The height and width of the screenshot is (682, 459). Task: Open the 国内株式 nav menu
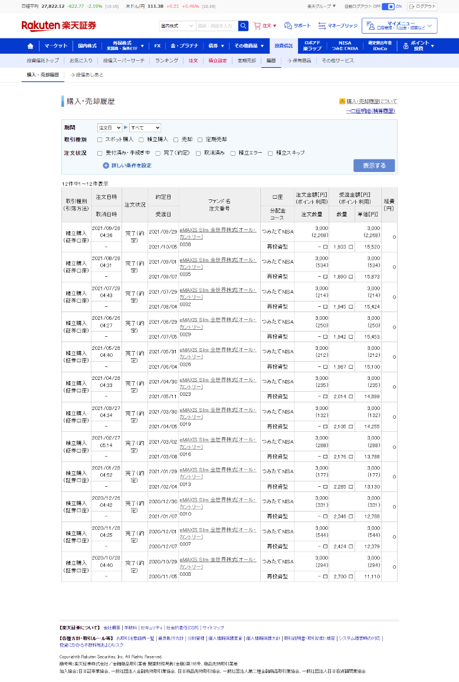[87, 45]
